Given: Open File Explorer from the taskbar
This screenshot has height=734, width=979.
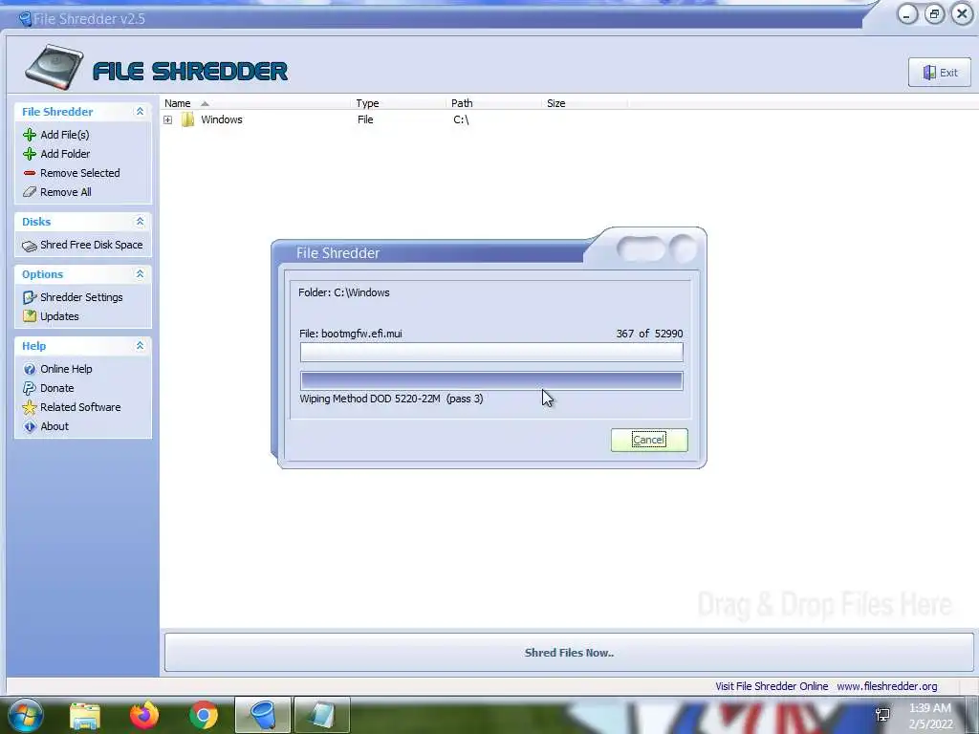Looking at the screenshot, I should click(x=85, y=715).
